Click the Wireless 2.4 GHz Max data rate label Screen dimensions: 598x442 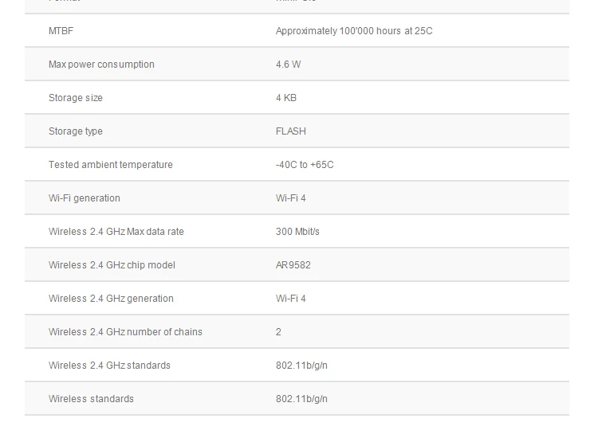click(x=116, y=232)
